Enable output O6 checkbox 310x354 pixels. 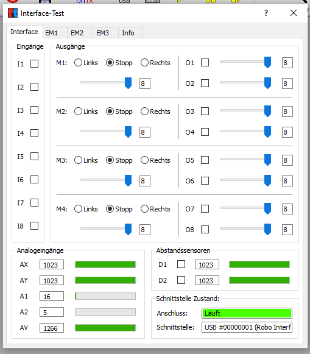point(205,180)
